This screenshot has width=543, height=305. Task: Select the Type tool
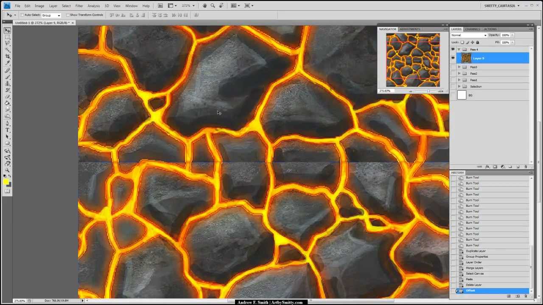pos(8,130)
